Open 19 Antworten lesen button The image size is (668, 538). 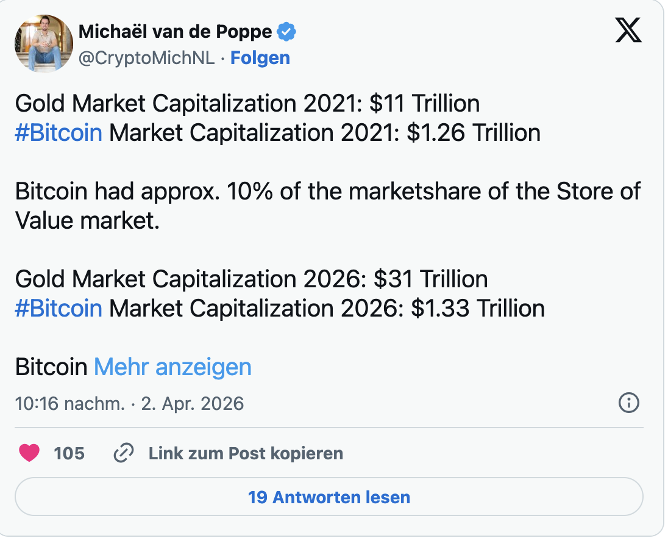point(329,497)
